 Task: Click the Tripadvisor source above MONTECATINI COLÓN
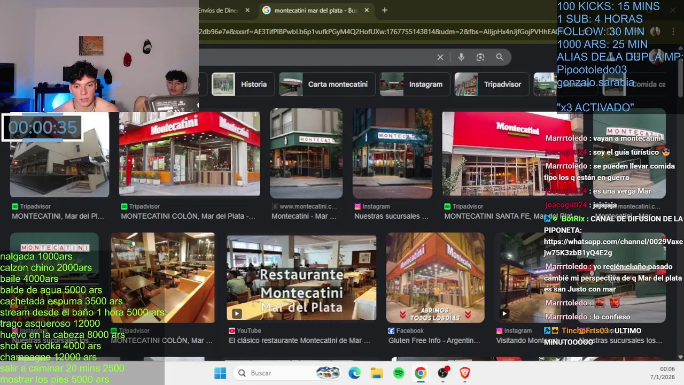[140, 206]
